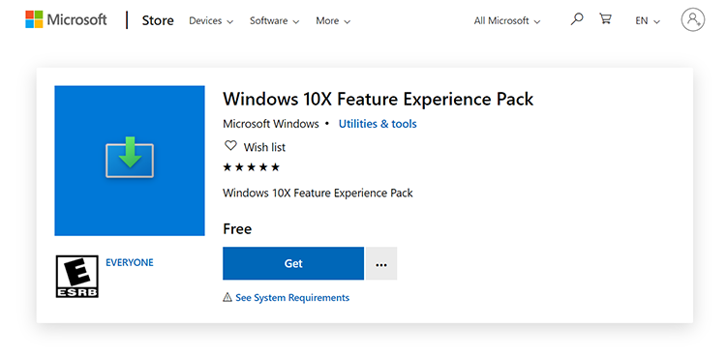Click the heart Wish list icon
This screenshot has width=727, height=358.
click(x=230, y=146)
